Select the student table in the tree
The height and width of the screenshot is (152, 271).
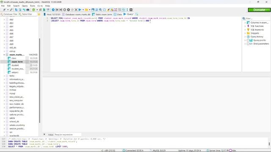point(15,65)
